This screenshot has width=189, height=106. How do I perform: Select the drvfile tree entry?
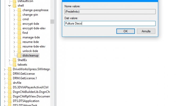pos(17,83)
